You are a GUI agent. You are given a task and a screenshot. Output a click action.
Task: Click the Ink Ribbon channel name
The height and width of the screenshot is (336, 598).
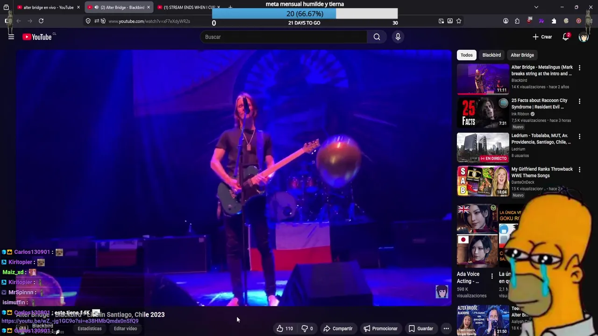tap(520, 114)
